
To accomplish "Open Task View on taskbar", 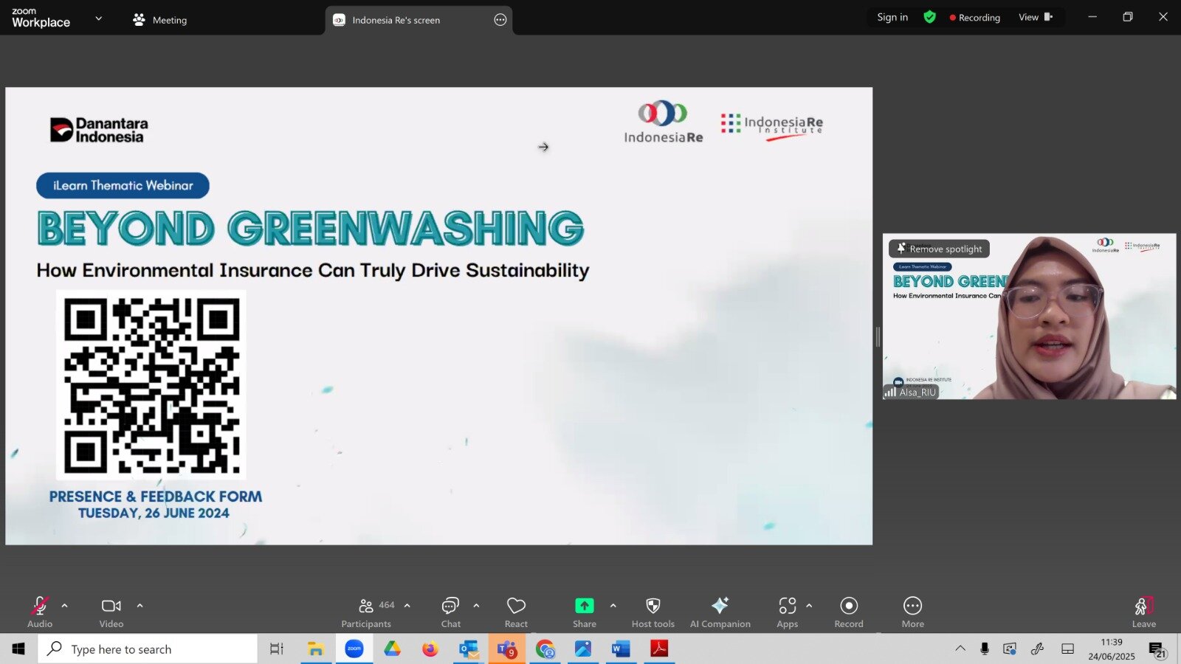I will pos(277,649).
